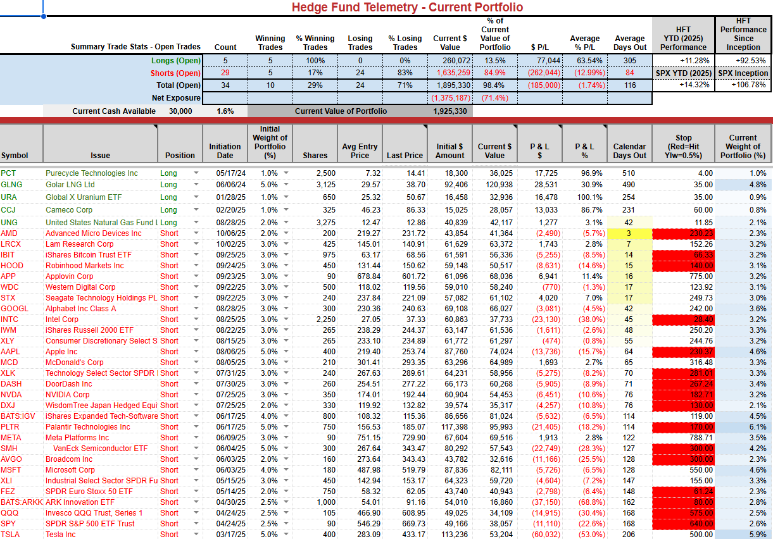The image size is (773, 539).
Task: Select the Current Cash Available value 30,000
Action: click(x=180, y=111)
